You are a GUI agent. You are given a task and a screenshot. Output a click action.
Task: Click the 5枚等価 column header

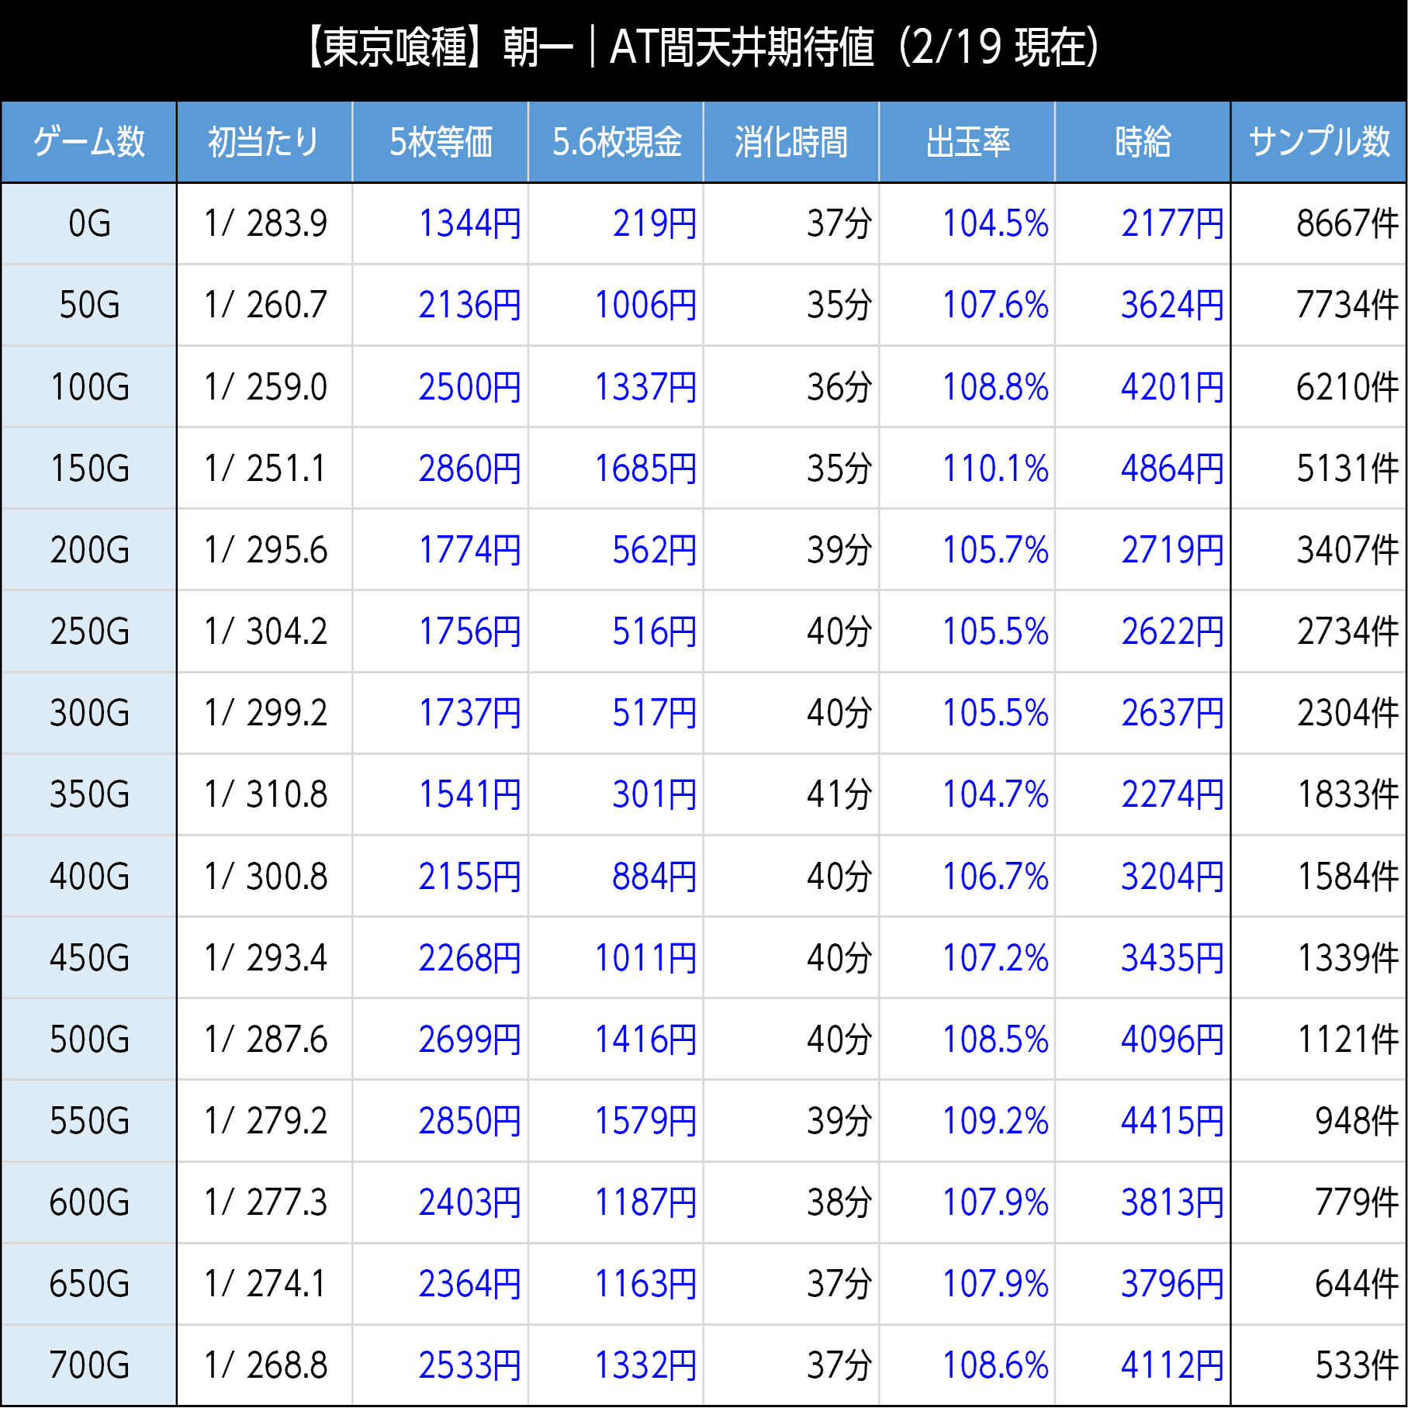coord(441,142)
